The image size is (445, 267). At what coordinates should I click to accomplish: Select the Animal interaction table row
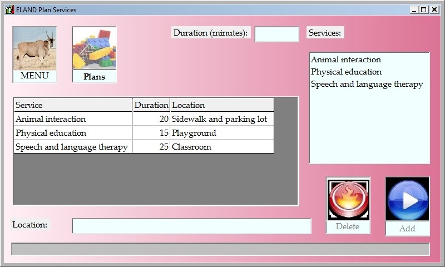pos(73,119)
